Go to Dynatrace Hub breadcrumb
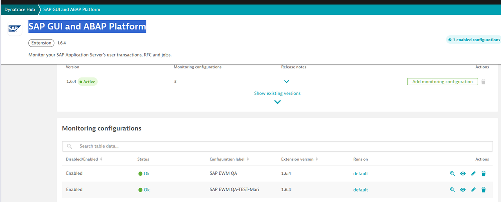This screenshot has width=501, height=202. pyautogui.click(x=21, y=9)
